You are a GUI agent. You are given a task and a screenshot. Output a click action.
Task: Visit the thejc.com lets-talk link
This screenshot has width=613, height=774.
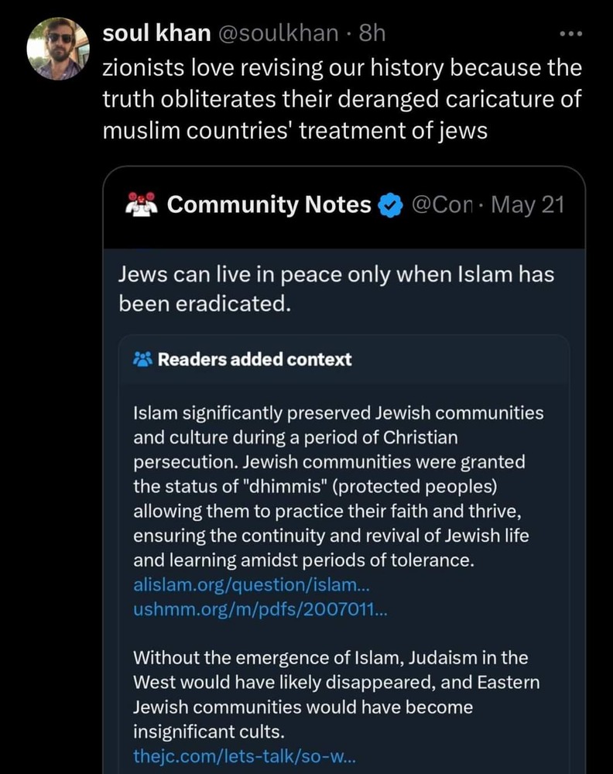click(x=243, y=757)
